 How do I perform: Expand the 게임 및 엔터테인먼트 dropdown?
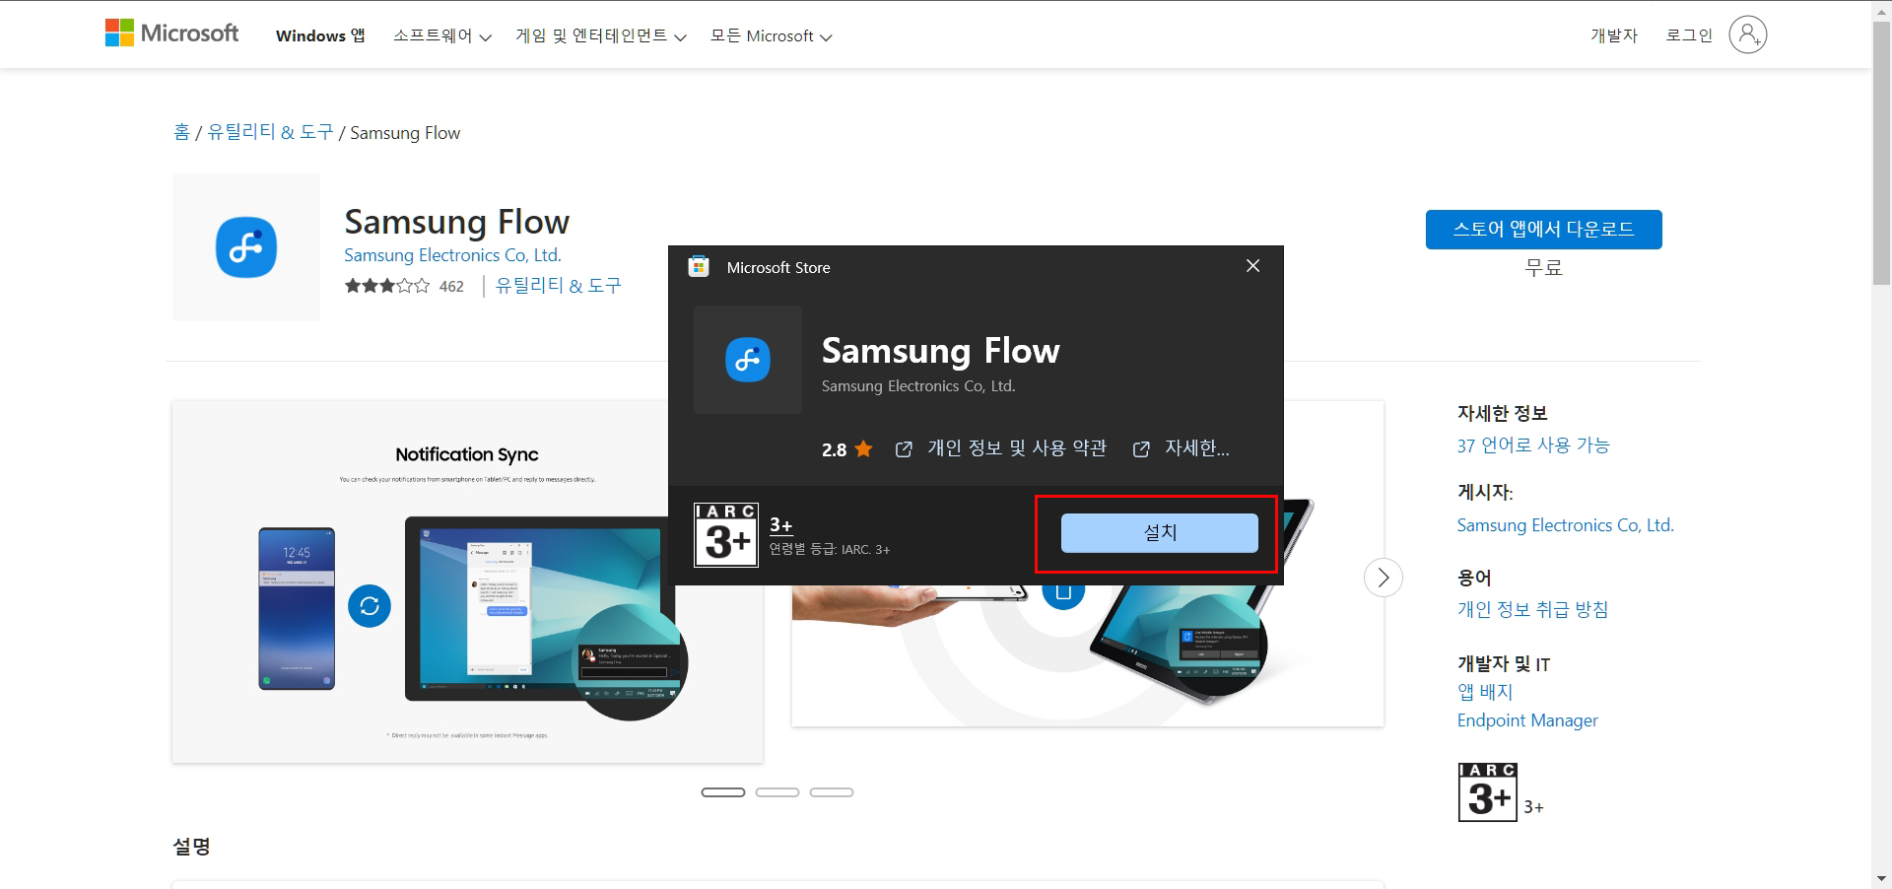coord(601,35)
